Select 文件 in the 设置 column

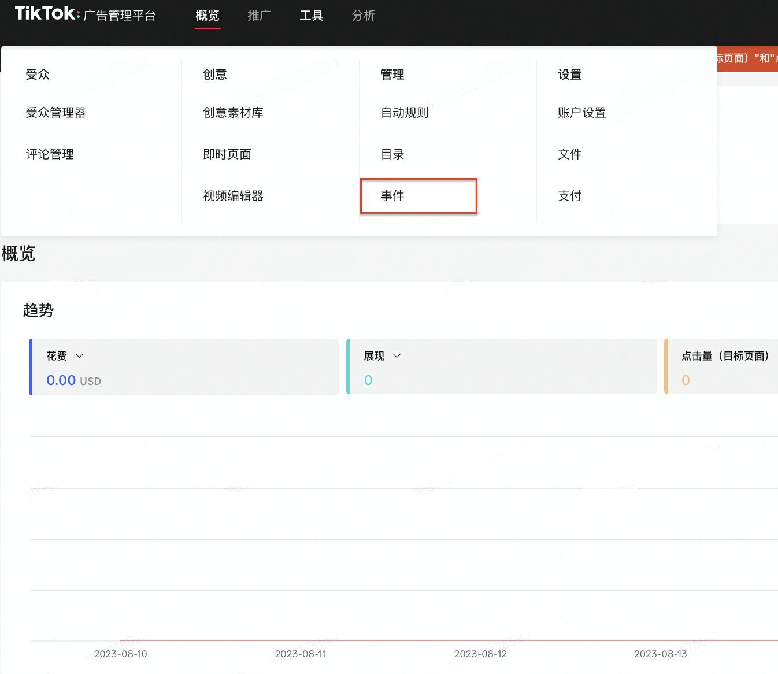[x=569, y=154]
